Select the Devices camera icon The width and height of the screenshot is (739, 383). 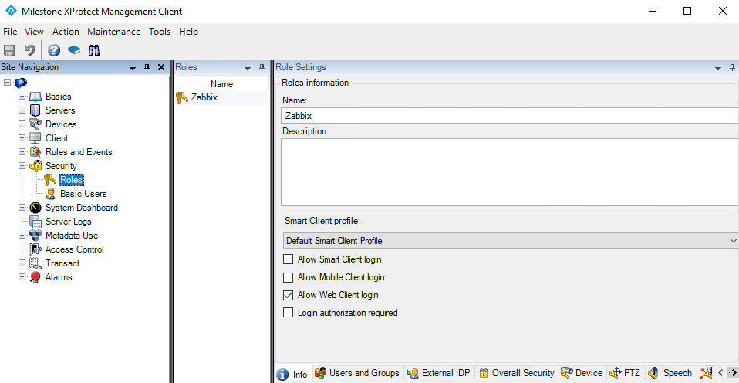35,124
